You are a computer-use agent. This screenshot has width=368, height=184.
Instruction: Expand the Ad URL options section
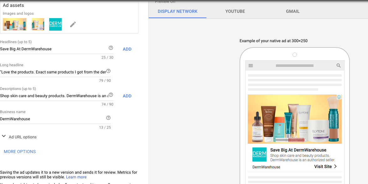coord(19,137)
